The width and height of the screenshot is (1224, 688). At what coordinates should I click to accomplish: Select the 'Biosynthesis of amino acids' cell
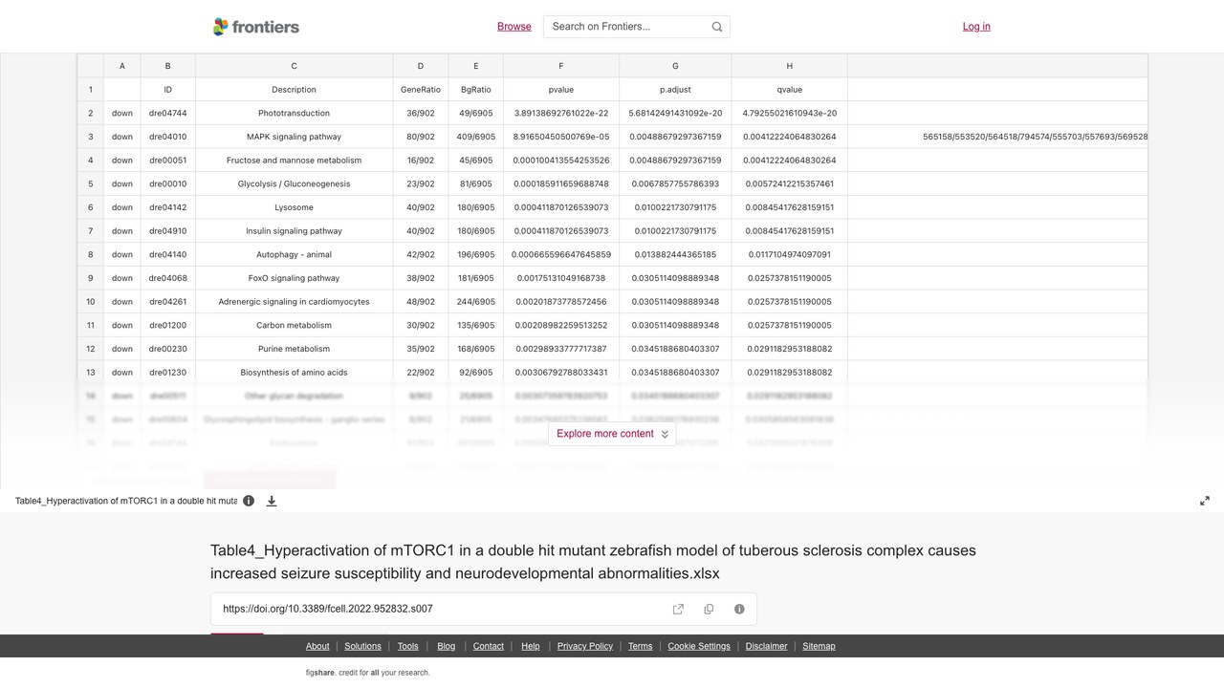coord(294,373)
